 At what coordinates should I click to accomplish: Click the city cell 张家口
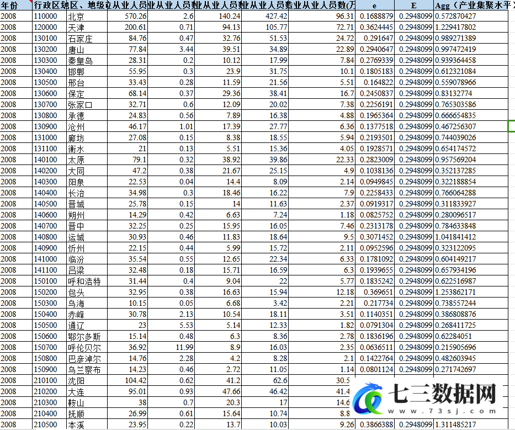(87, 104)
